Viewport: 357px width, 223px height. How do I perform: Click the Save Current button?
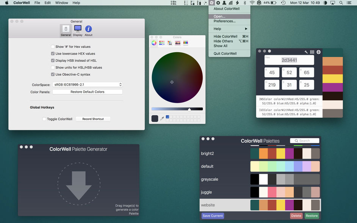[x=213, y=216]
